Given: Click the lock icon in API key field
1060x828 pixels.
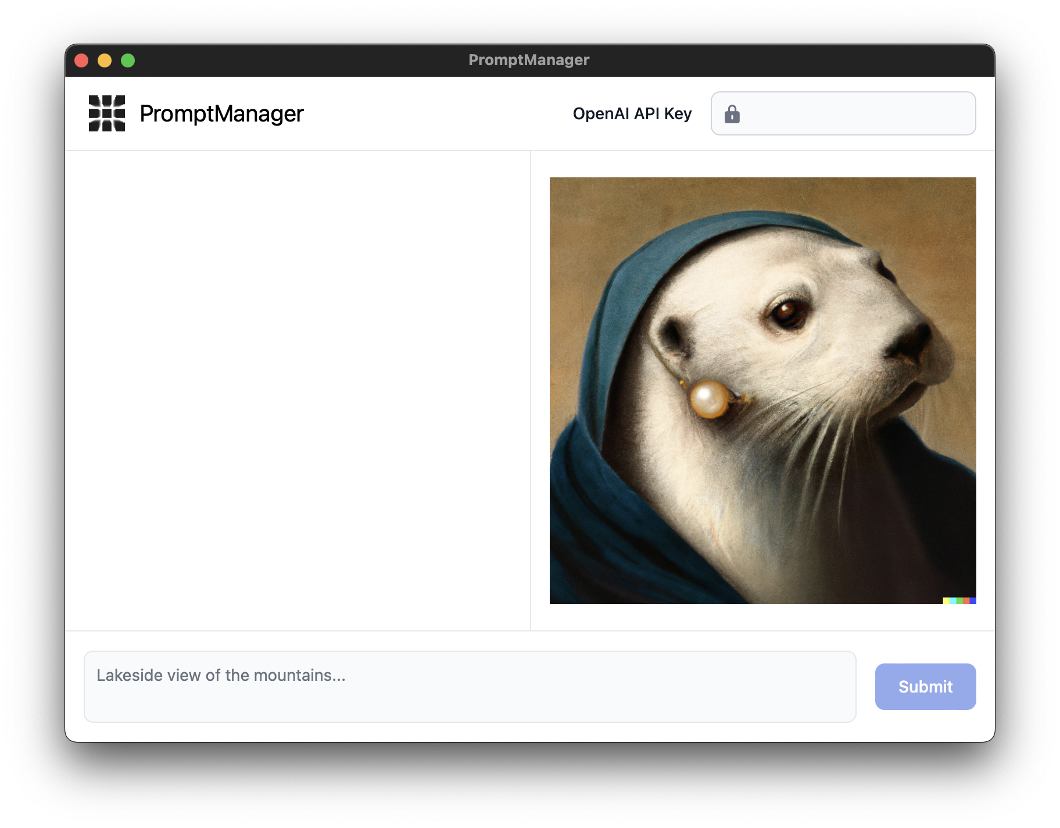Looking at the screenshot, I should tap(732, 114).
